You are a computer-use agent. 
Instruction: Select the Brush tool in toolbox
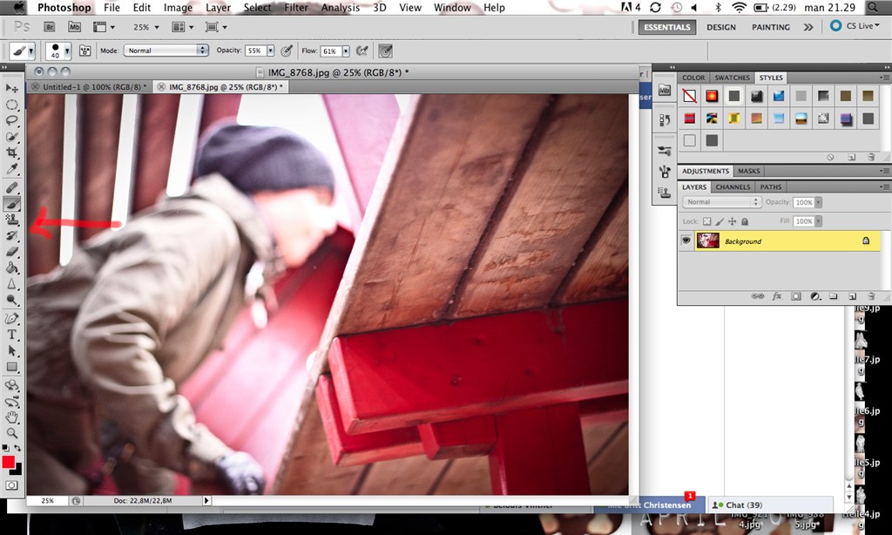tap(12, 203)
